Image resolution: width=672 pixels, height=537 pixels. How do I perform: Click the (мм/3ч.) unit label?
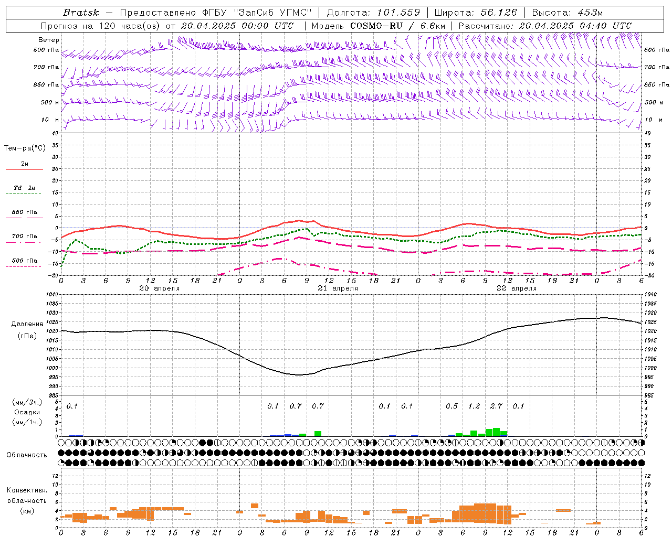tap(27, 402)
